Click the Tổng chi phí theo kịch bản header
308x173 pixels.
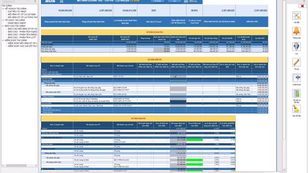point(93,22)
